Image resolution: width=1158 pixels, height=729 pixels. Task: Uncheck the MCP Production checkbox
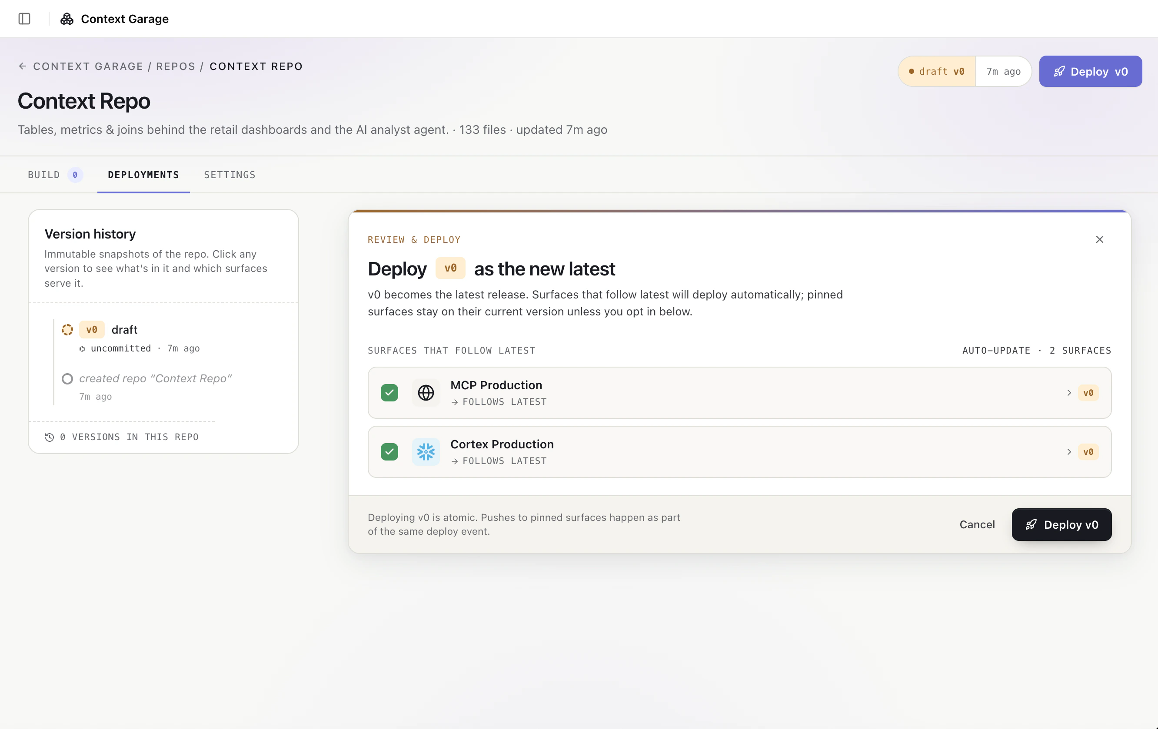point(389,393)
